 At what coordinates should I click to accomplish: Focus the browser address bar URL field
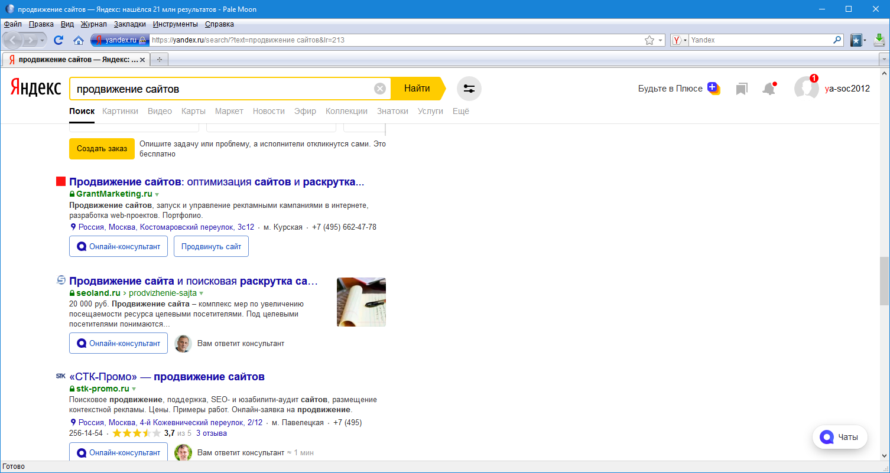point(396,40)
